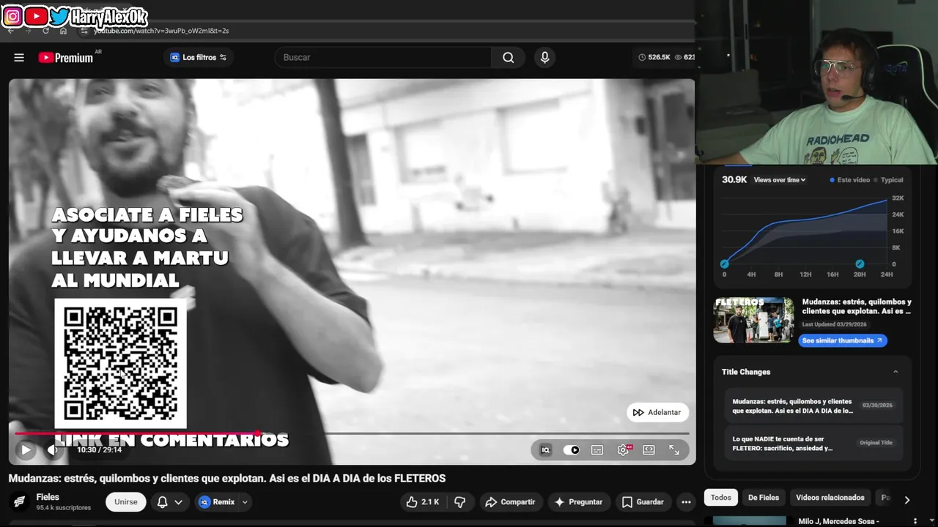Screen dimensions: 938x527
Task: Open the Fieles channel avatar
Action: pyautogui.click(x=20, y=502)
